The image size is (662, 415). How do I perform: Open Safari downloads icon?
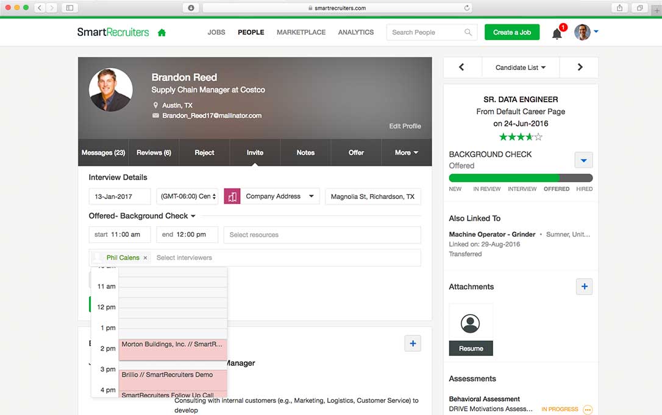191,7
